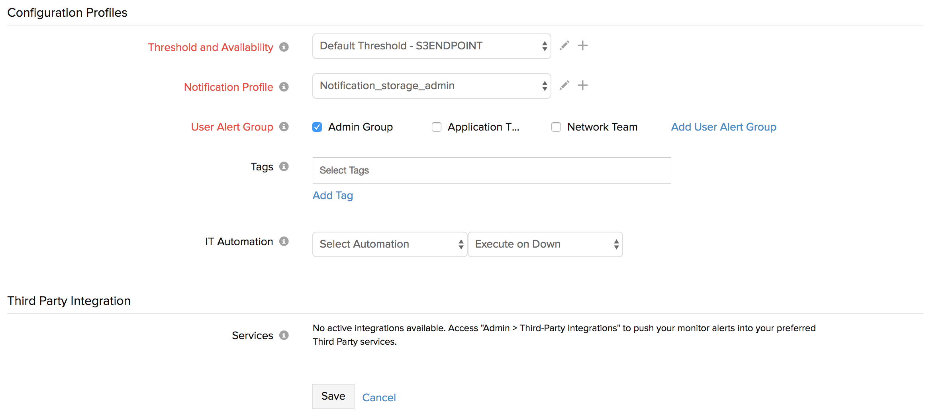Open the Notification_storage_admin dropdown
The width and height of the screenshot is (929, 414).
(431, 86)
